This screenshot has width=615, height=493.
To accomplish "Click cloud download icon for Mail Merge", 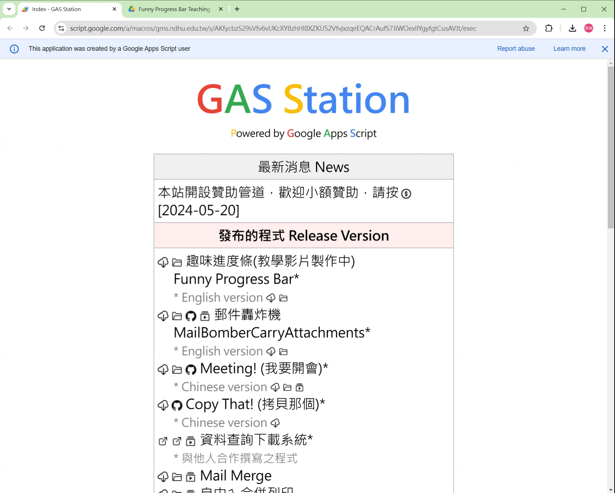I will click(x=163, y=477).
